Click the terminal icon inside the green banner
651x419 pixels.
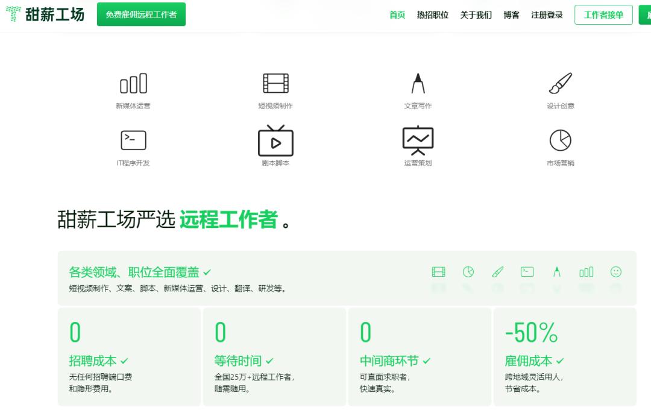pyautogui.click(x=527, y=272)
